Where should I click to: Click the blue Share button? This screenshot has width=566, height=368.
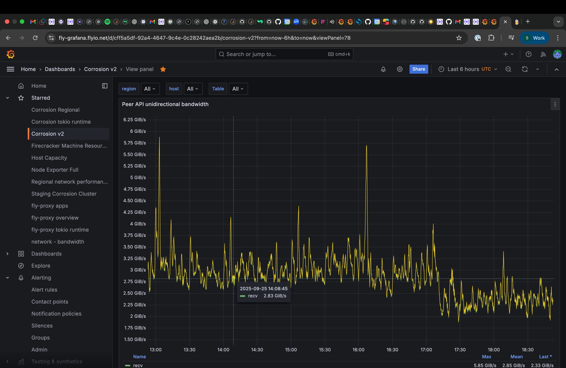[x=418, y=69]
